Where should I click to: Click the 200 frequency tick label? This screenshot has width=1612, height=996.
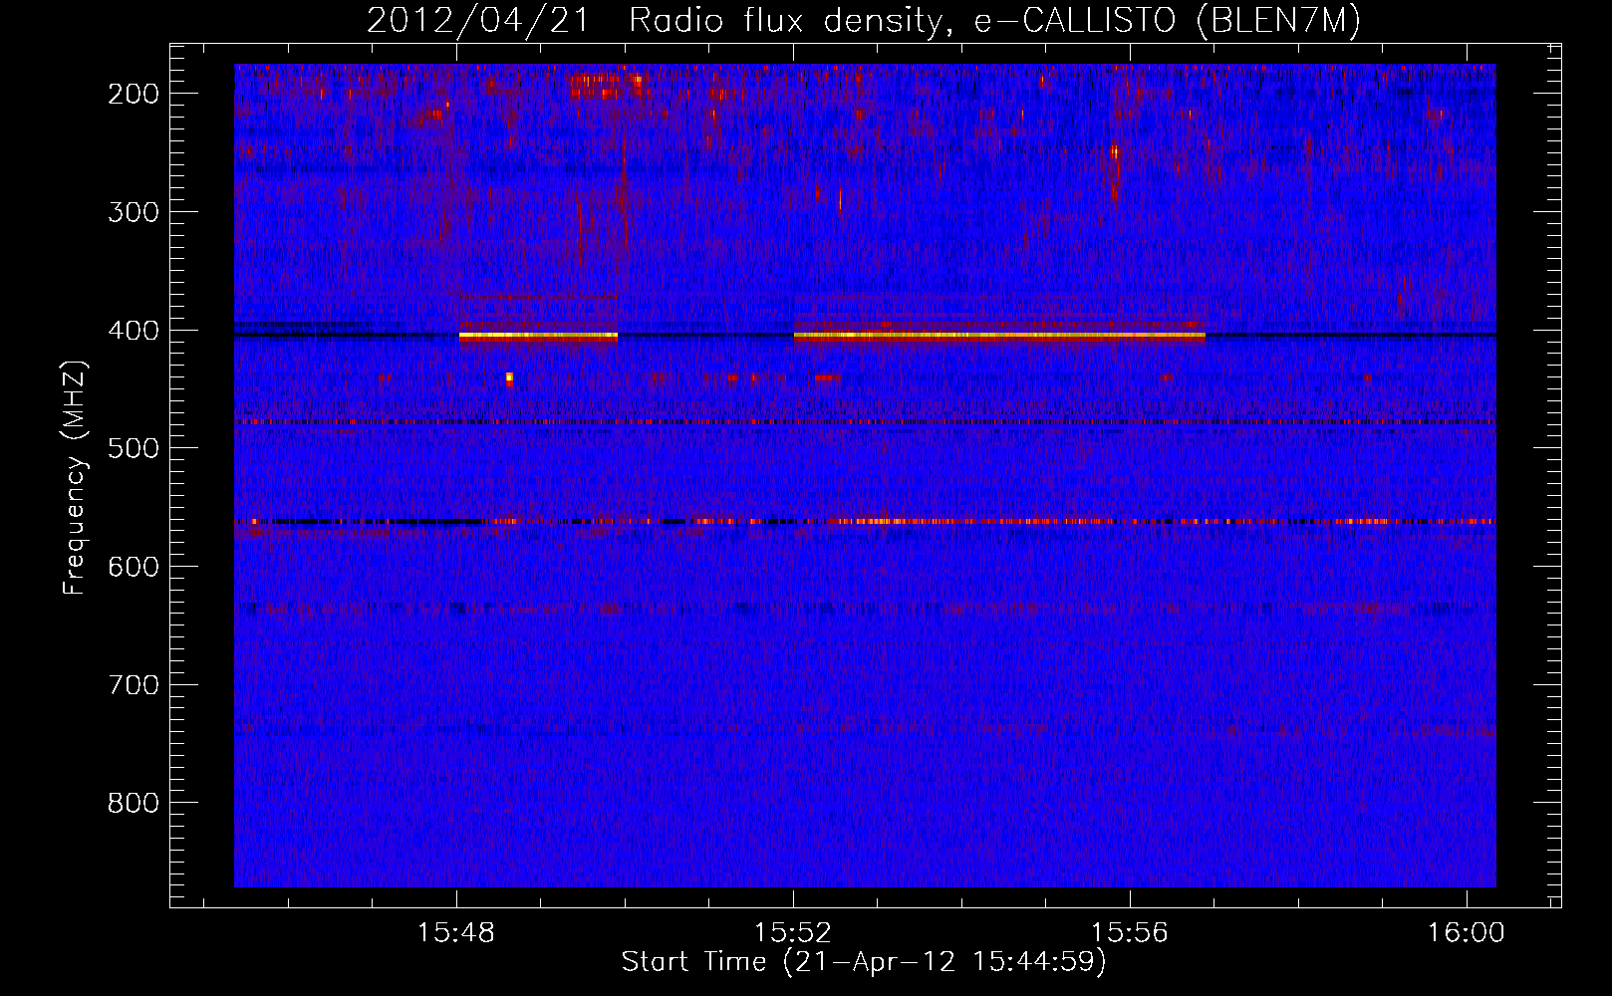[133, 94]
